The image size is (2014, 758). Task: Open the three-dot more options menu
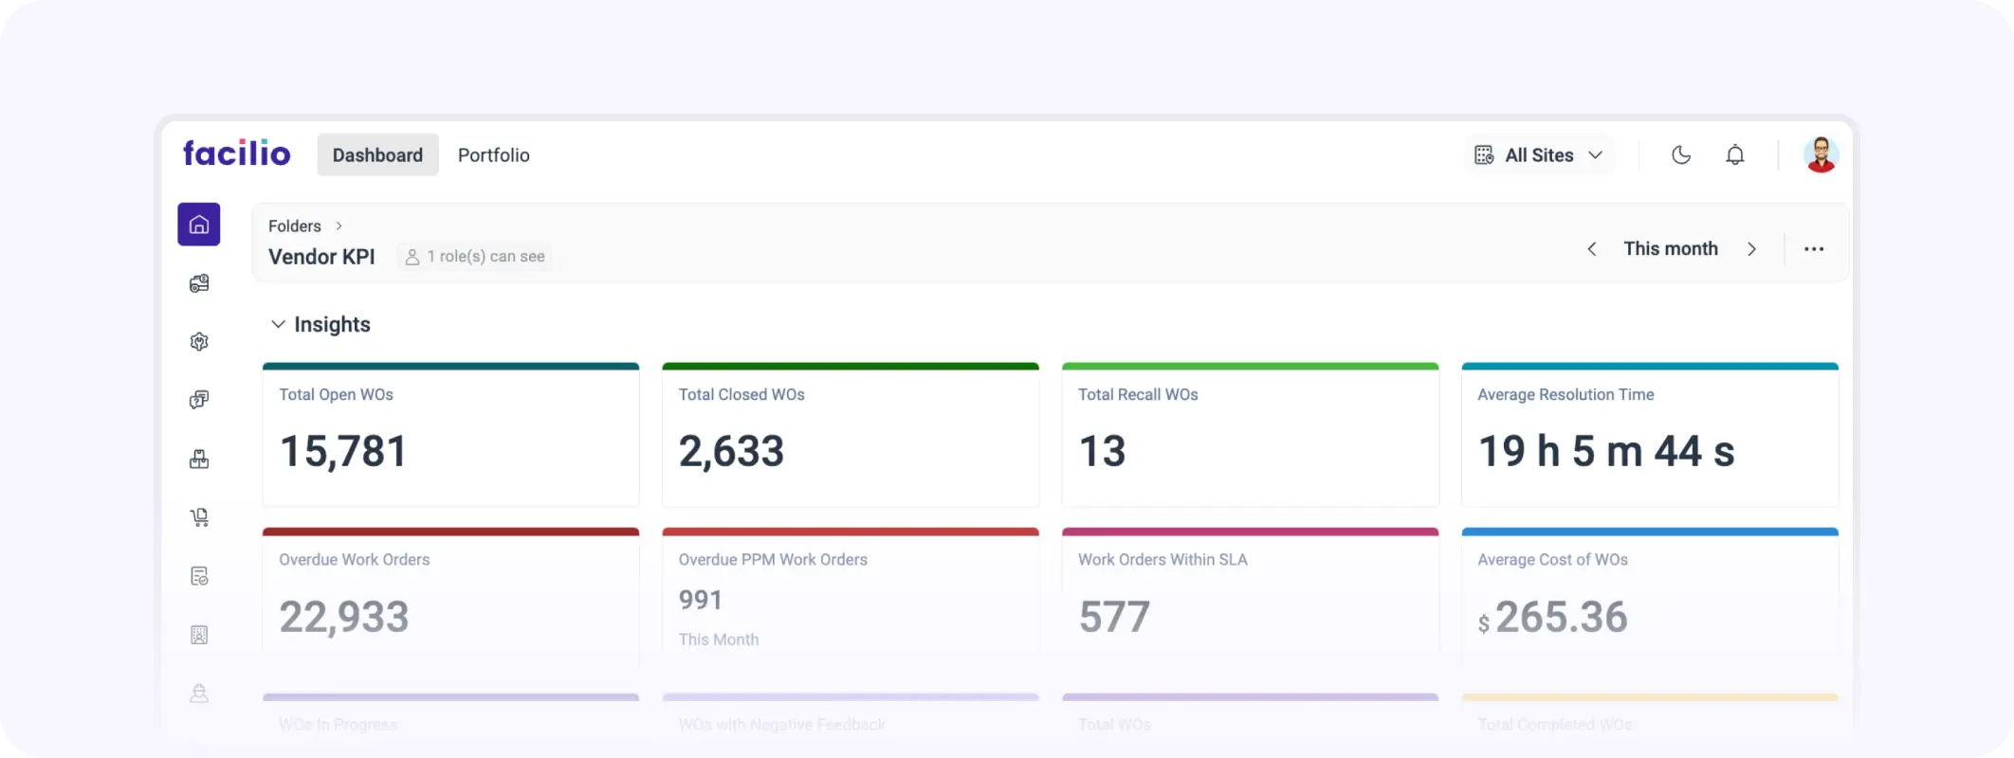(1813, 249)
